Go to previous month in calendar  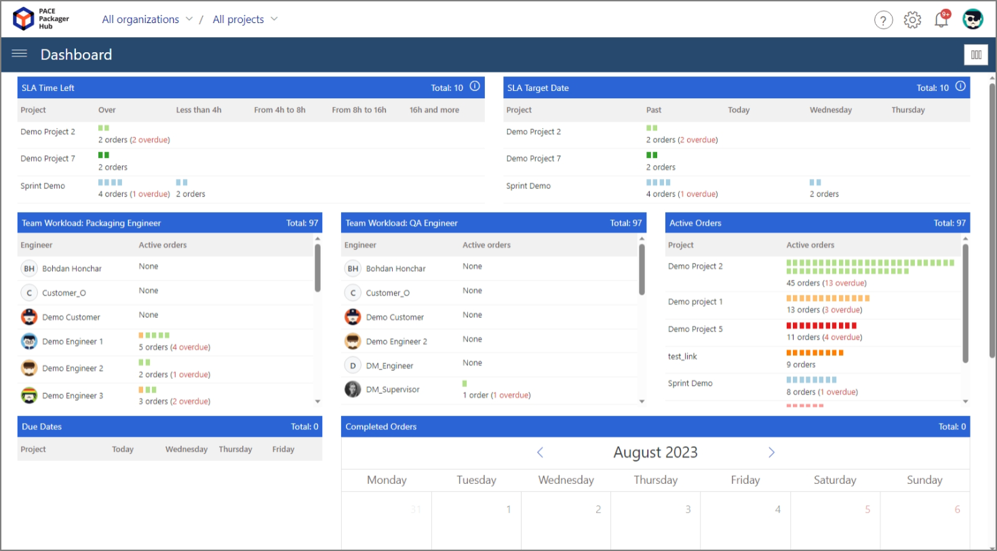tap(540, 452)
